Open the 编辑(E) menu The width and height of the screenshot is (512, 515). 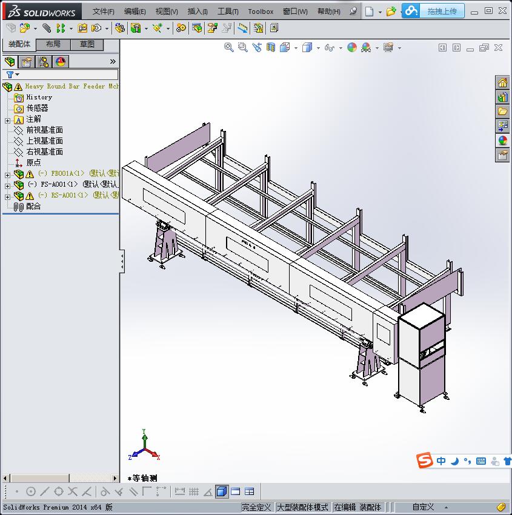pyautogui.click(x=135, y=12)
